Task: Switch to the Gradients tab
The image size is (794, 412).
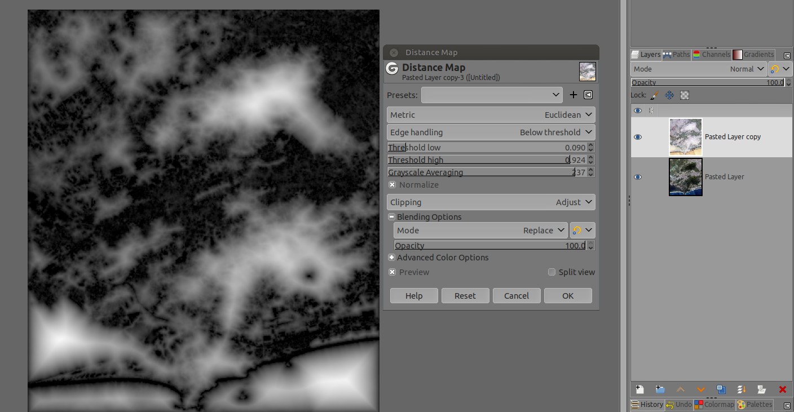Action: tap(753, 55)
